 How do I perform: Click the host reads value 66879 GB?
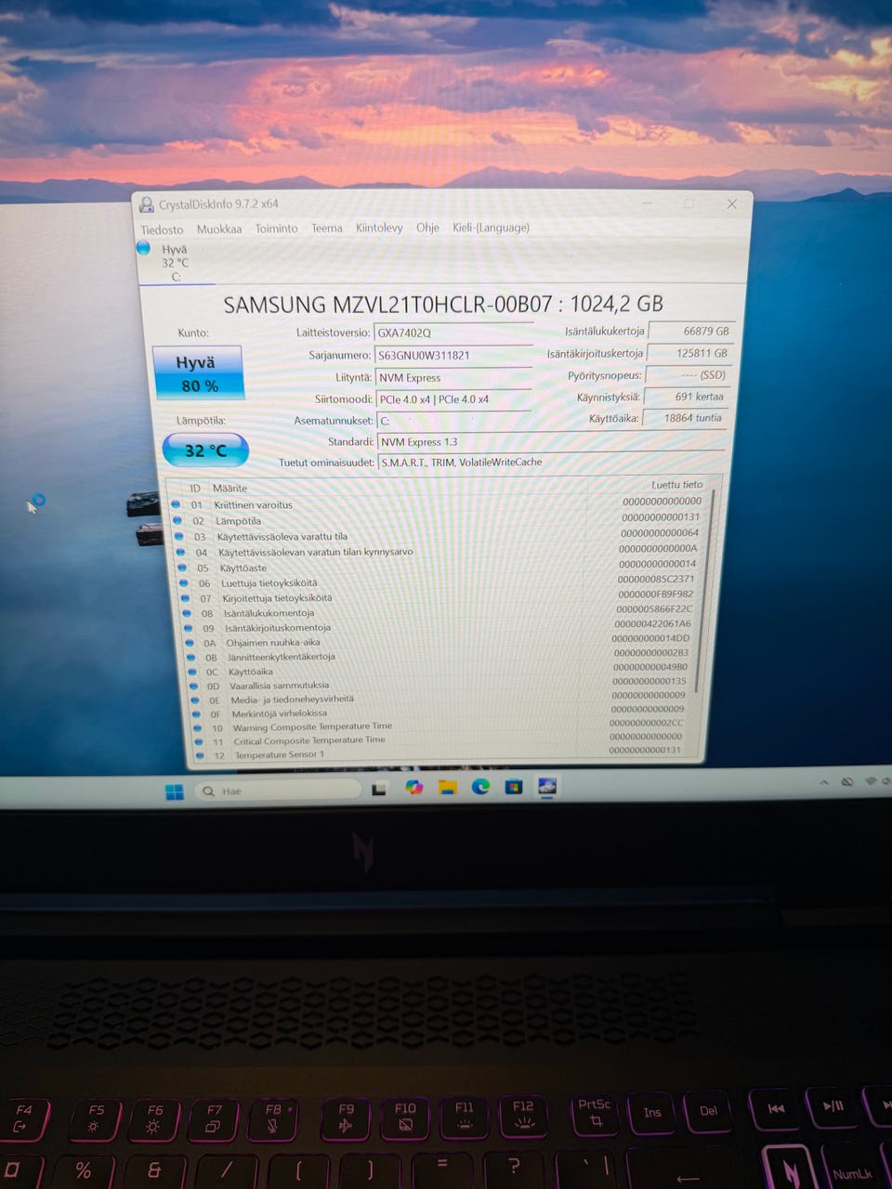[x=691, y=331]
